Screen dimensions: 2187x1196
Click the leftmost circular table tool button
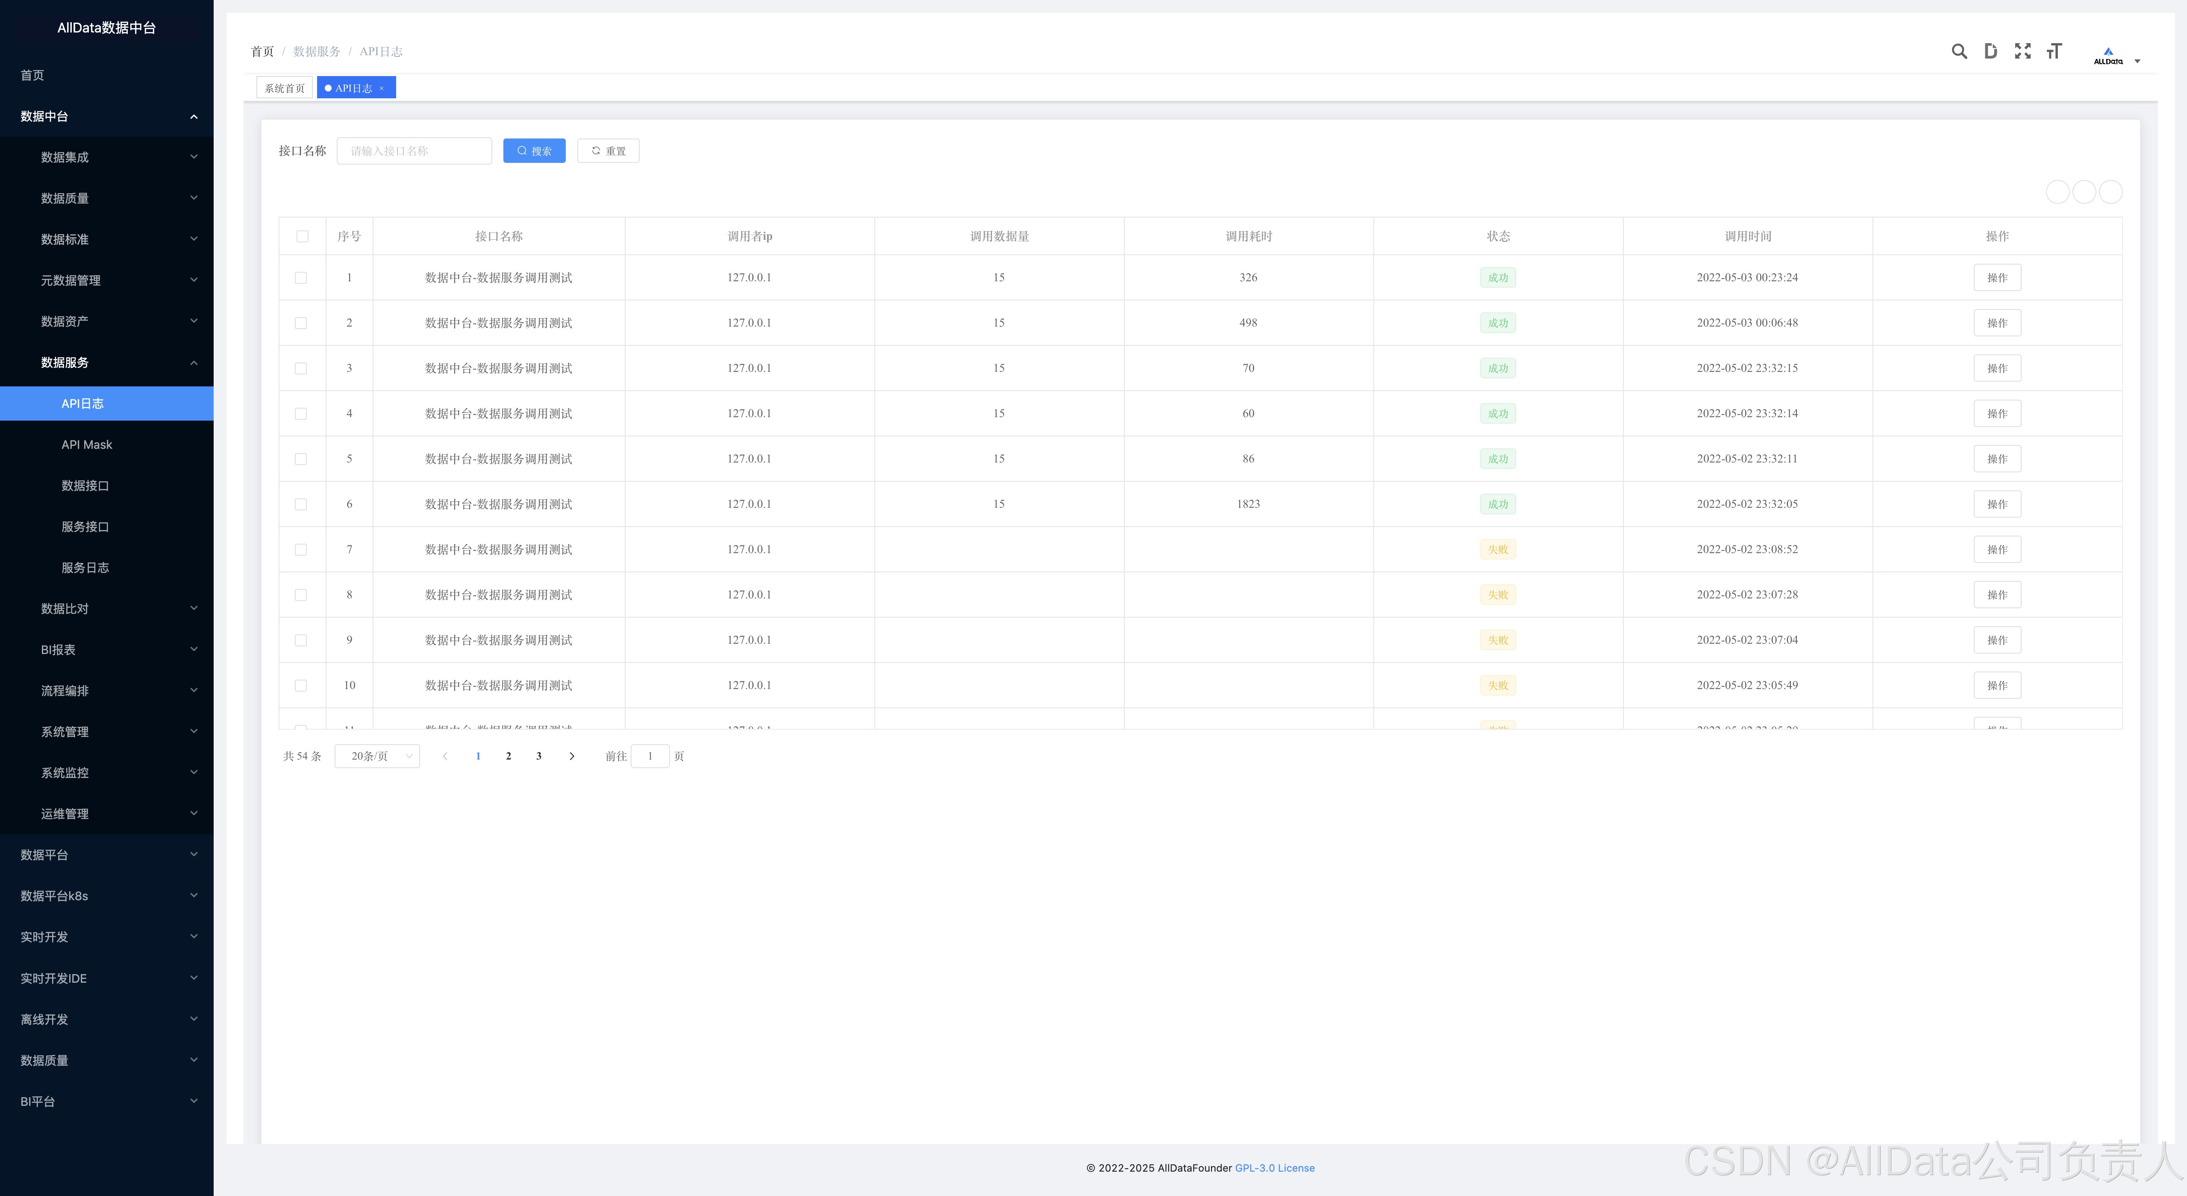pos(2057,192)
